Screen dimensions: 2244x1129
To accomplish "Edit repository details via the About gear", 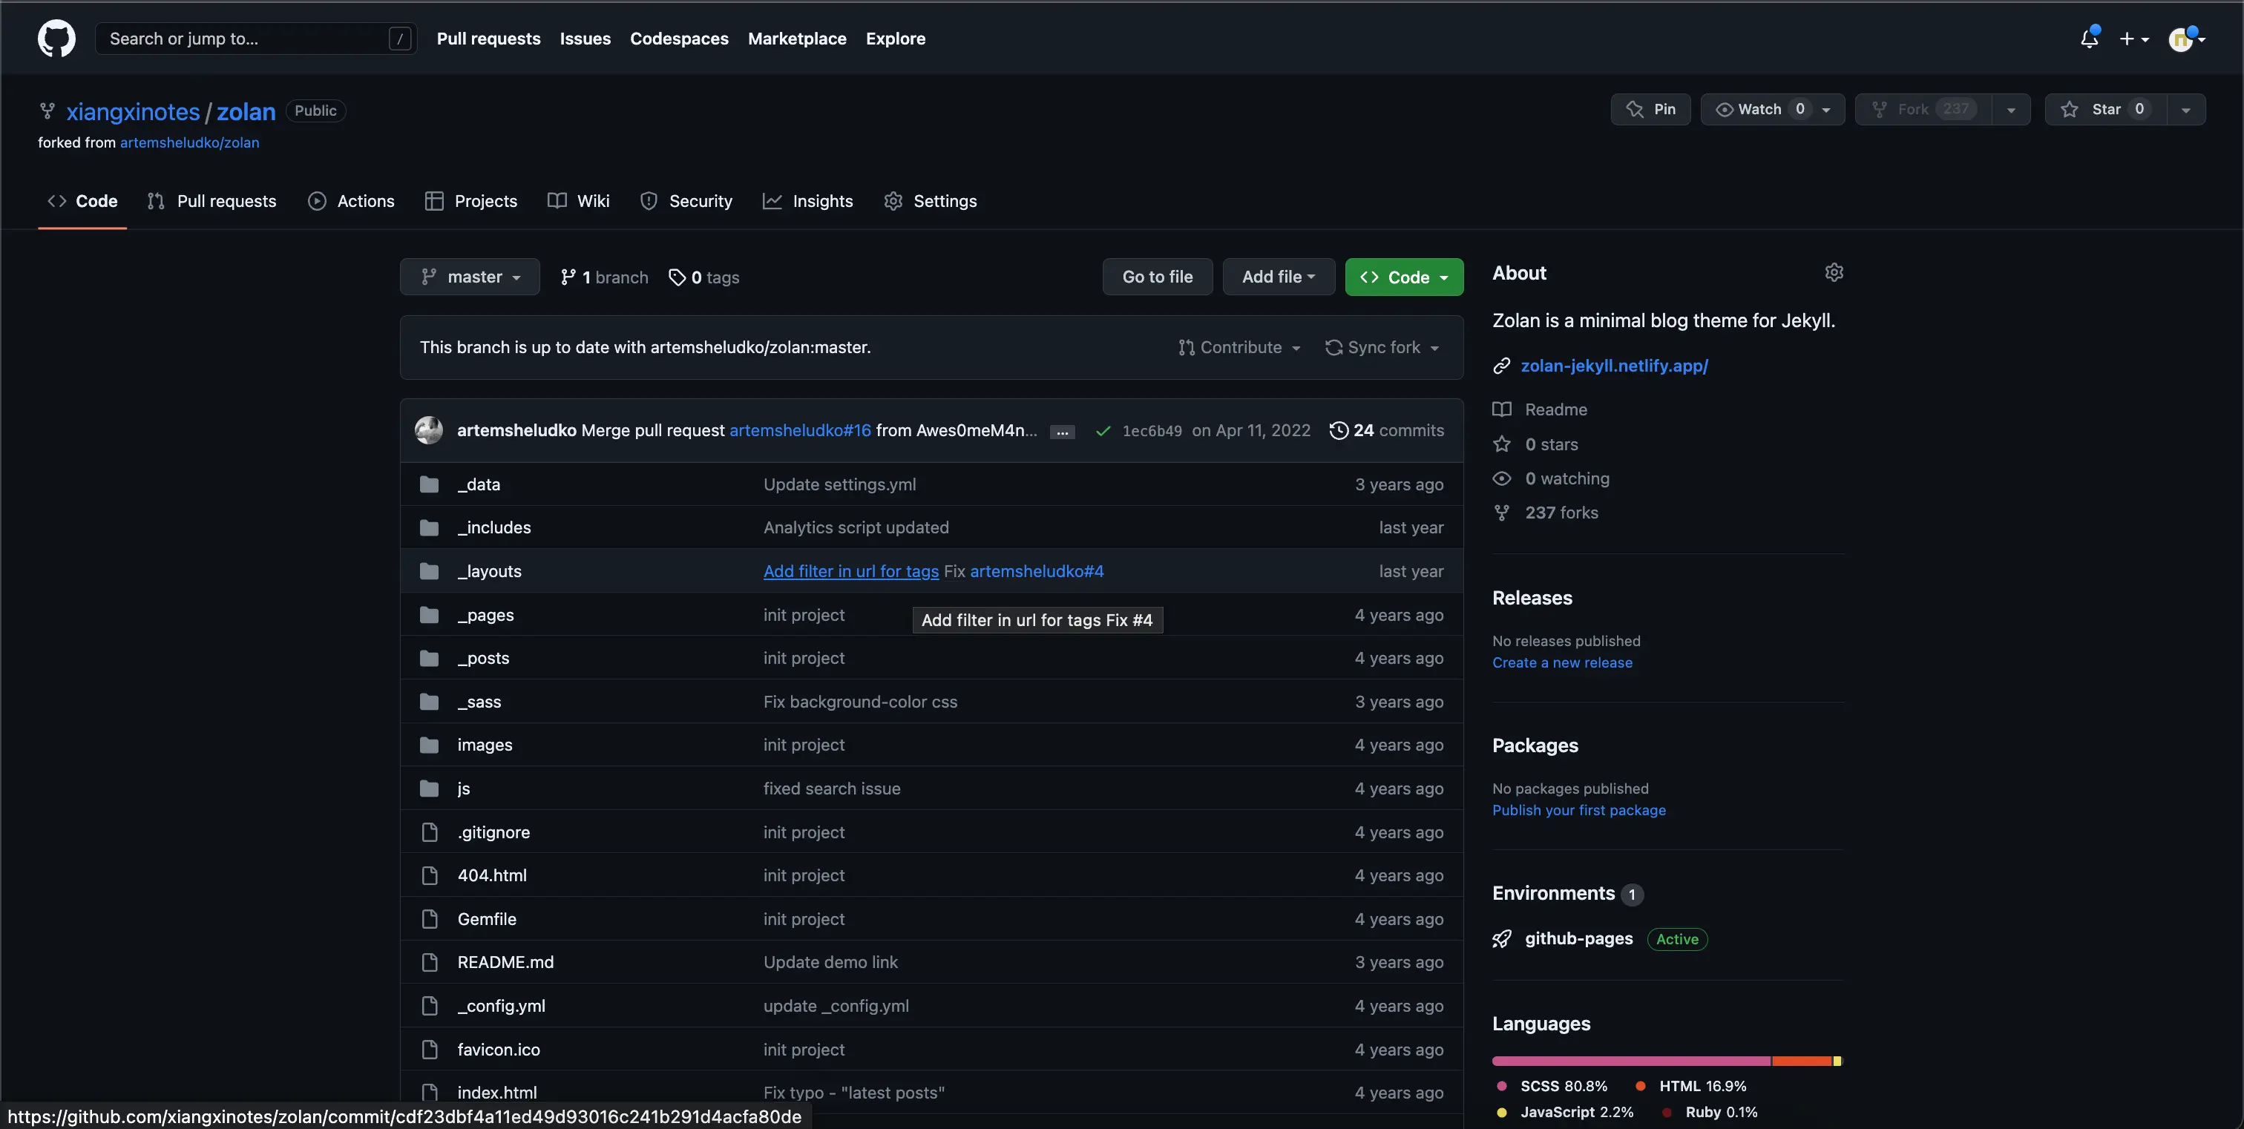I will pyautogui.click(x=1834, y=272).
